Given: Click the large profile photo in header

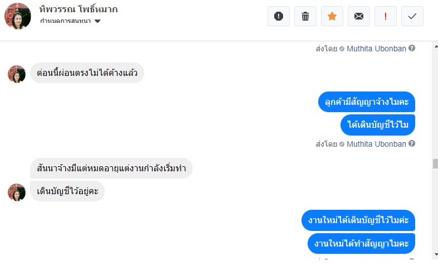Looking at the screenshot, I should click(x=17, y=16).
